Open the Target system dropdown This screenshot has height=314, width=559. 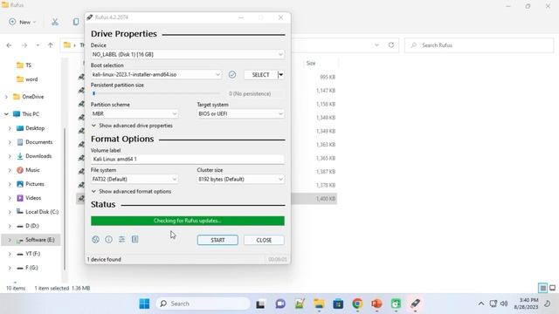241,114
